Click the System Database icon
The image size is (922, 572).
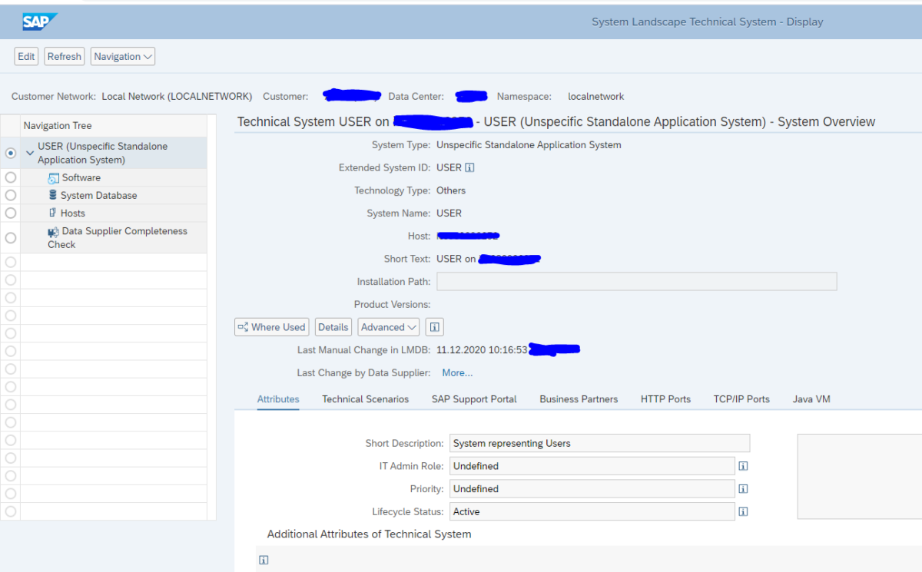coord(53,195)
